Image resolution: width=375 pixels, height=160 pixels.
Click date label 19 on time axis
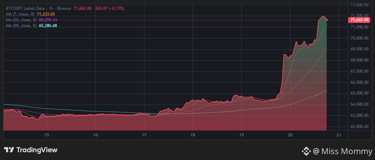click(x=241, y=135)
